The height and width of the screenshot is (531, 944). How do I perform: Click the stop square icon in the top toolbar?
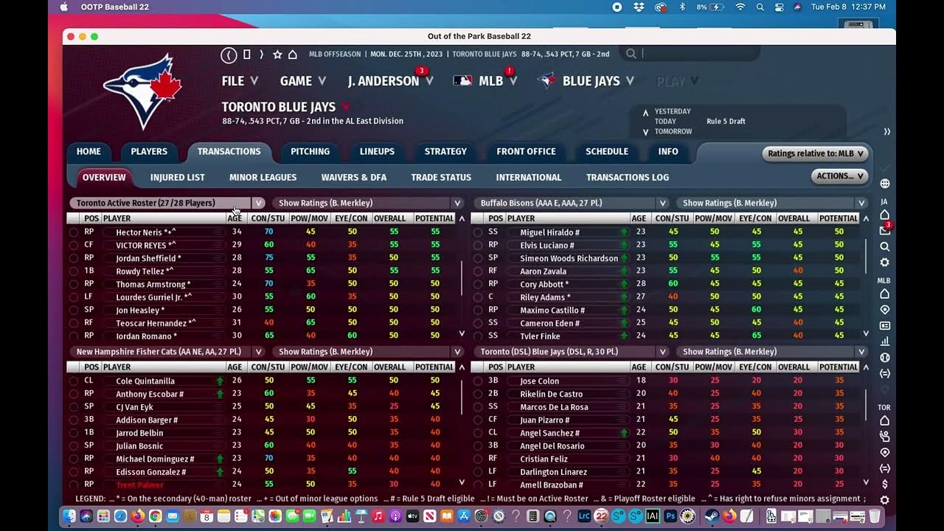[247, 55]
